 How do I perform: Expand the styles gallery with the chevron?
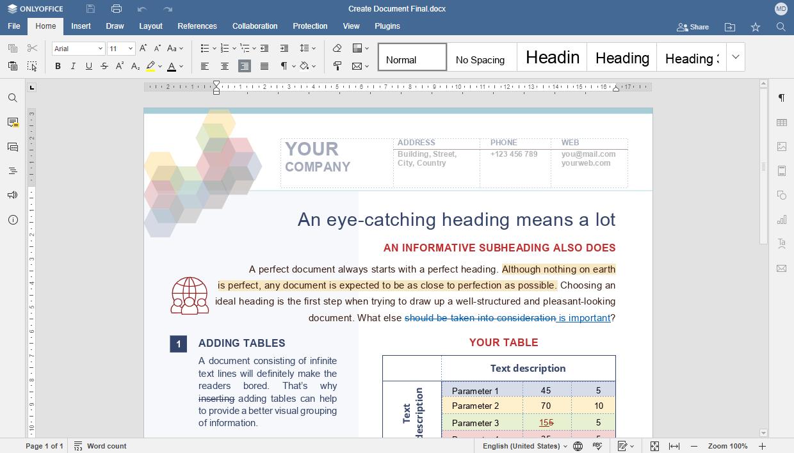(734, 57)
